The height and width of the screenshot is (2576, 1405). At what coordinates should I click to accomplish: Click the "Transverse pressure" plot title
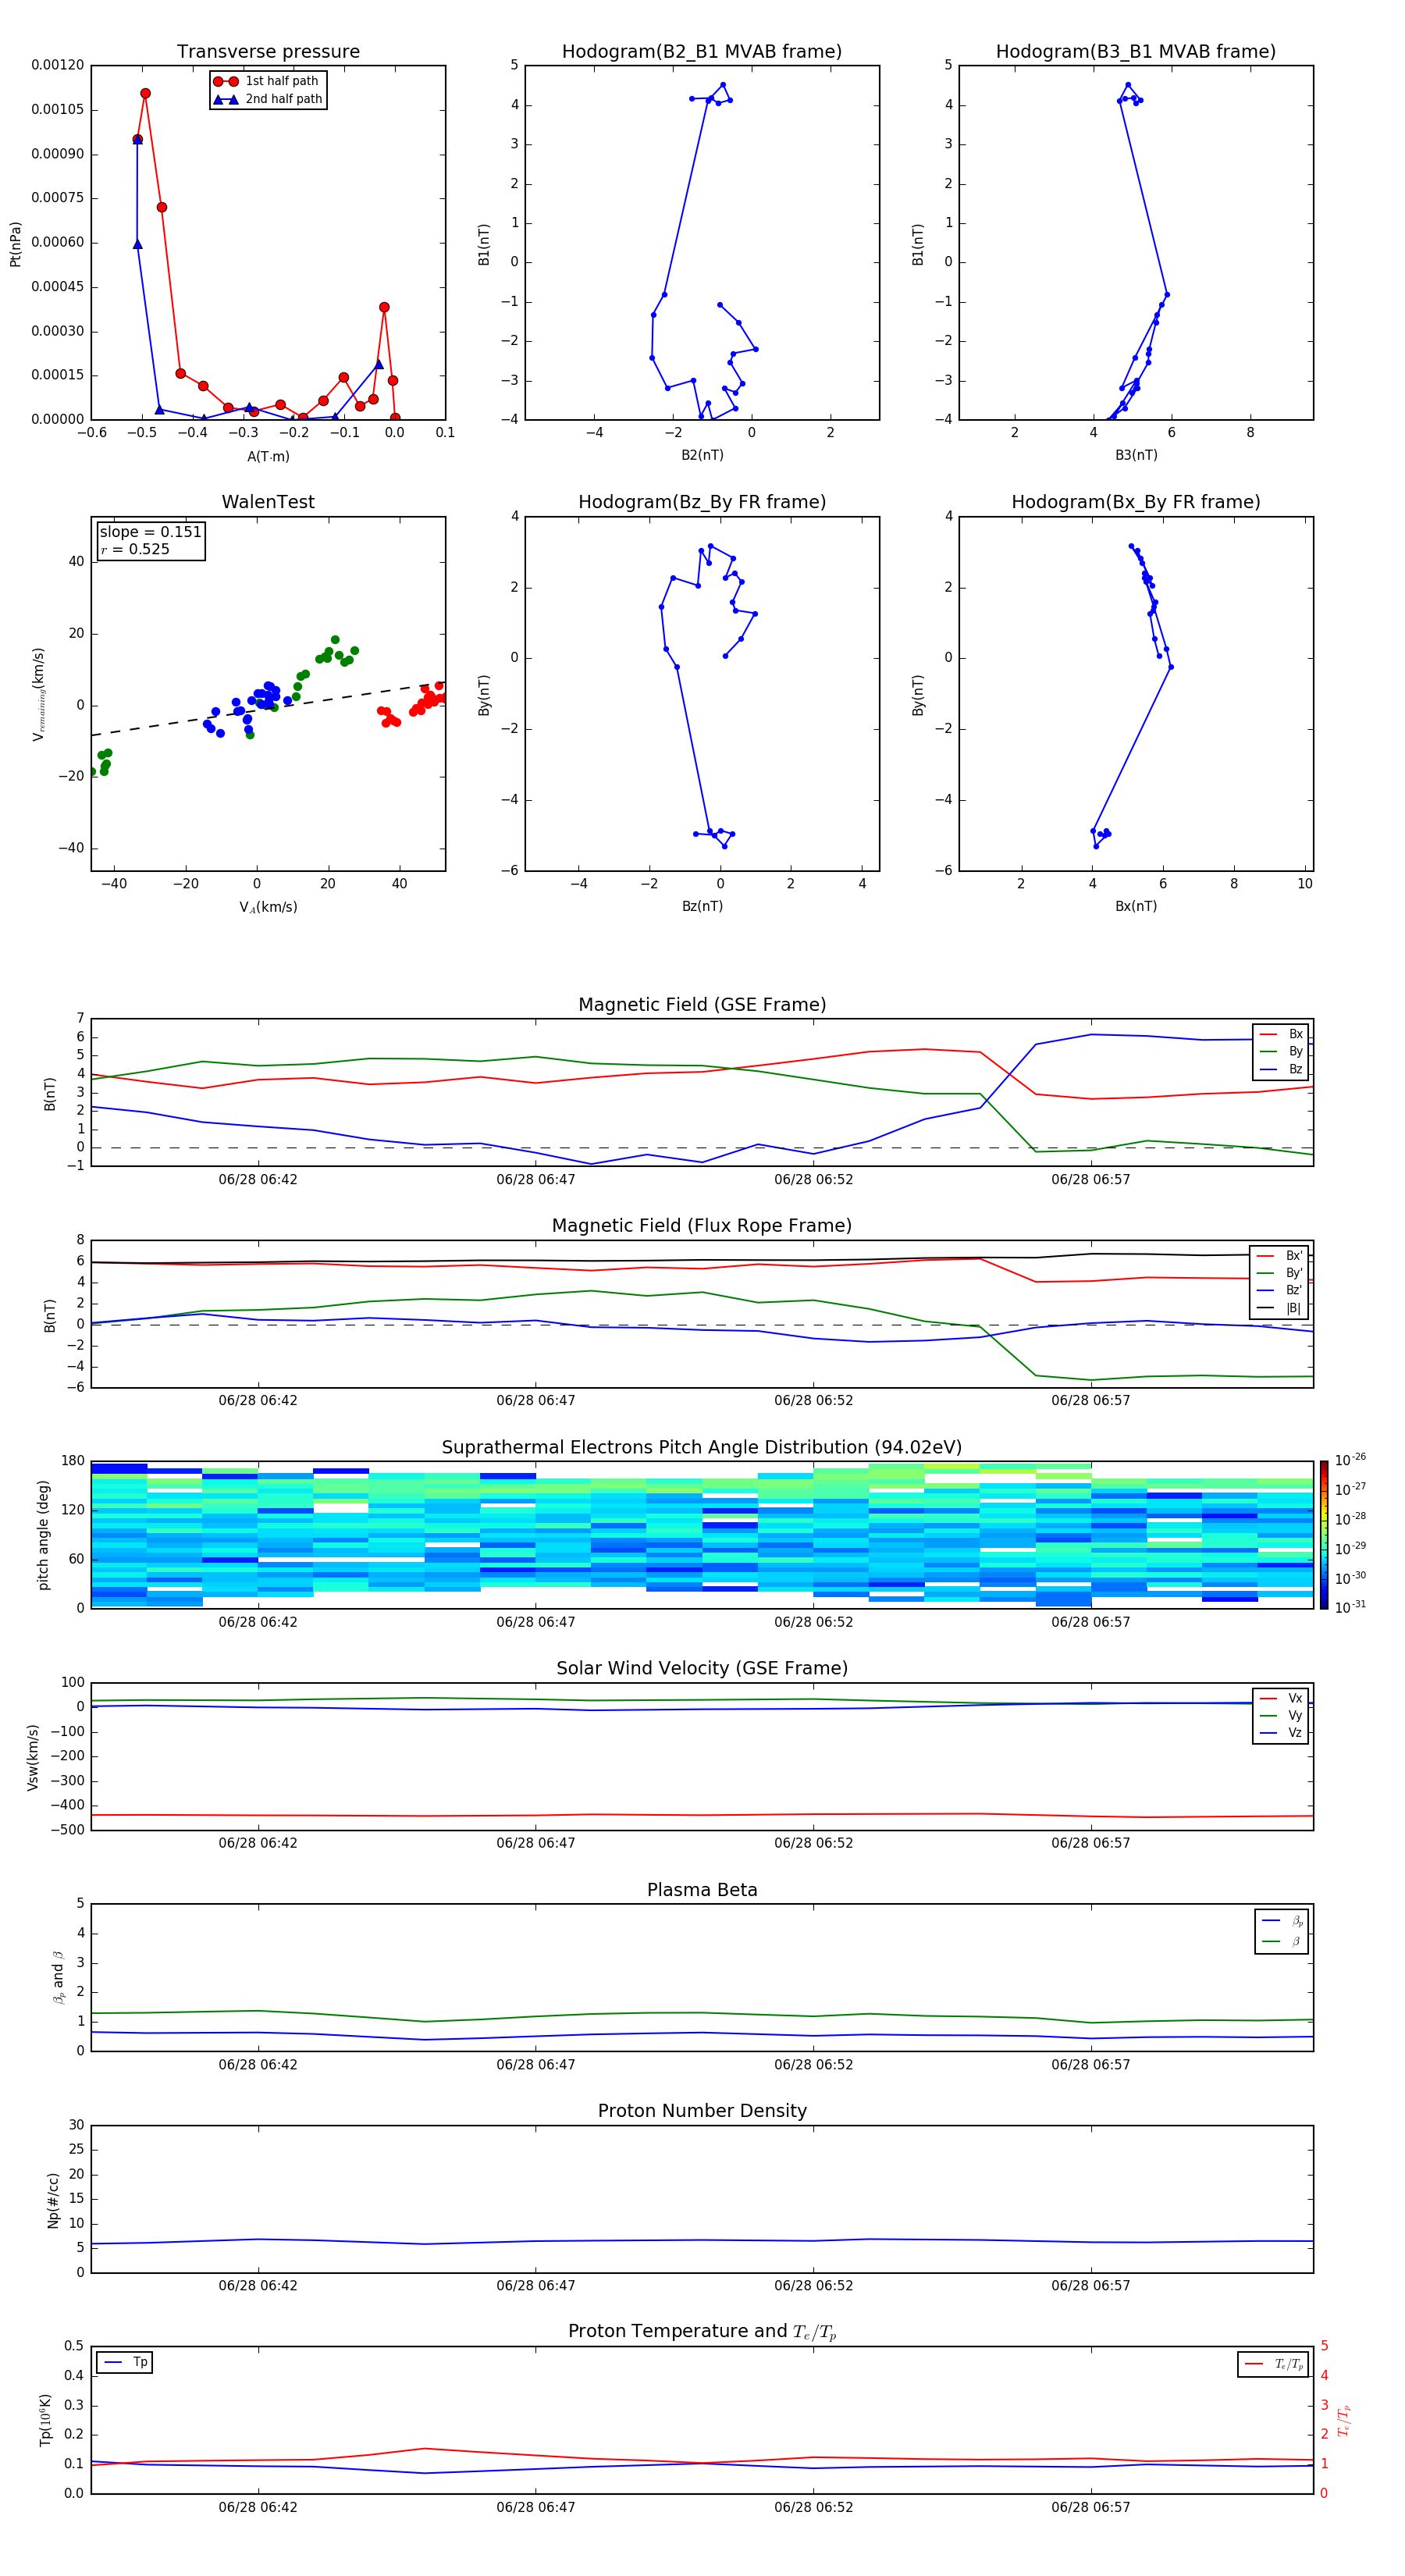click(268, 52)
